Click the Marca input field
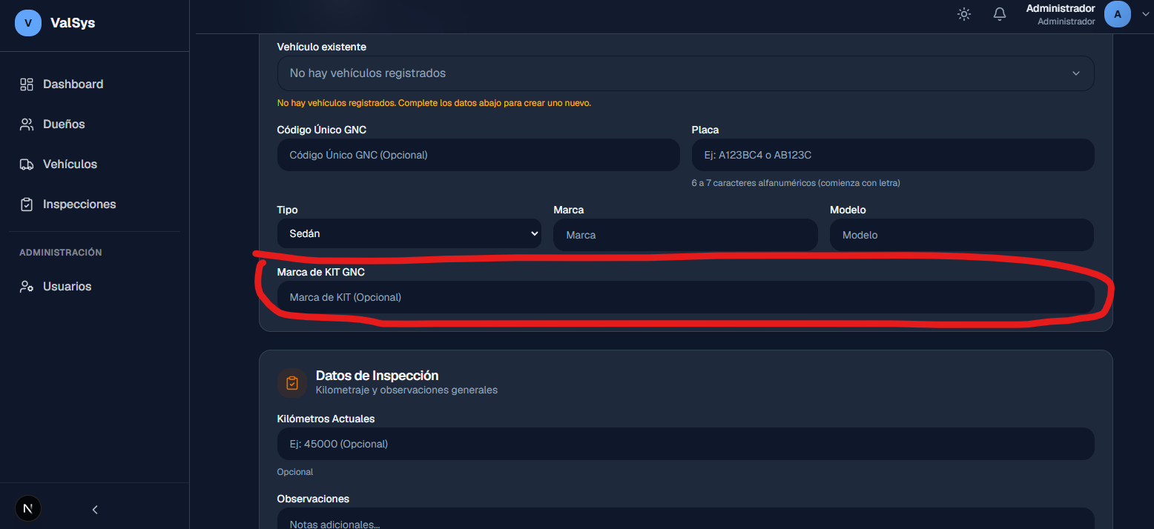Screen dimensions: 1154x529 coord(685,235)
